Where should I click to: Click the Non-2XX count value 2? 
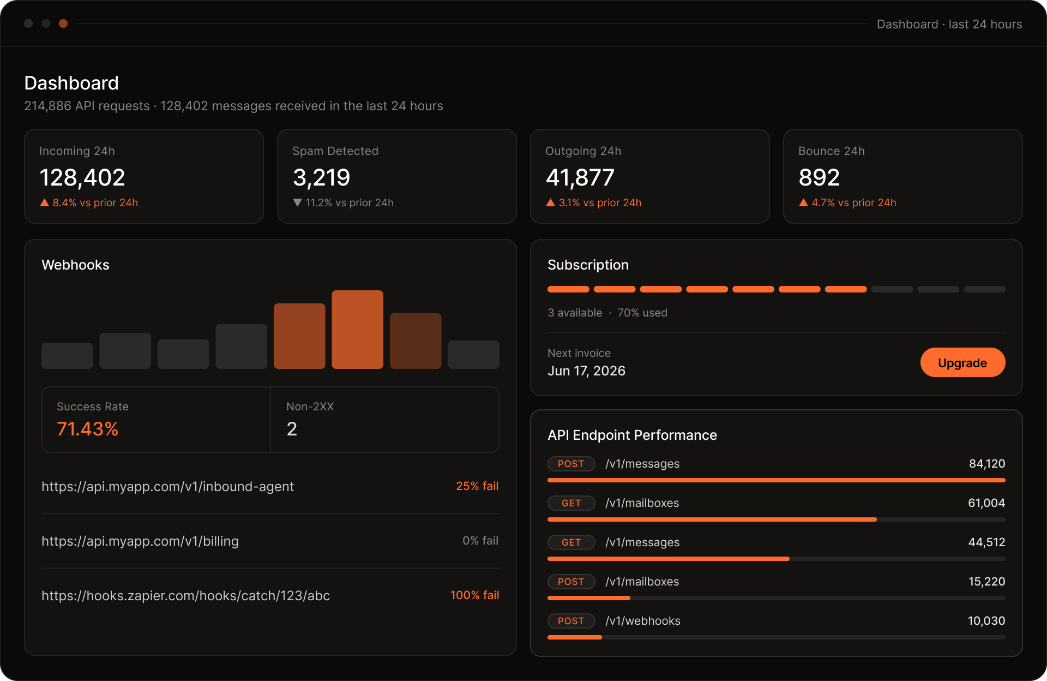coord(292,429)
